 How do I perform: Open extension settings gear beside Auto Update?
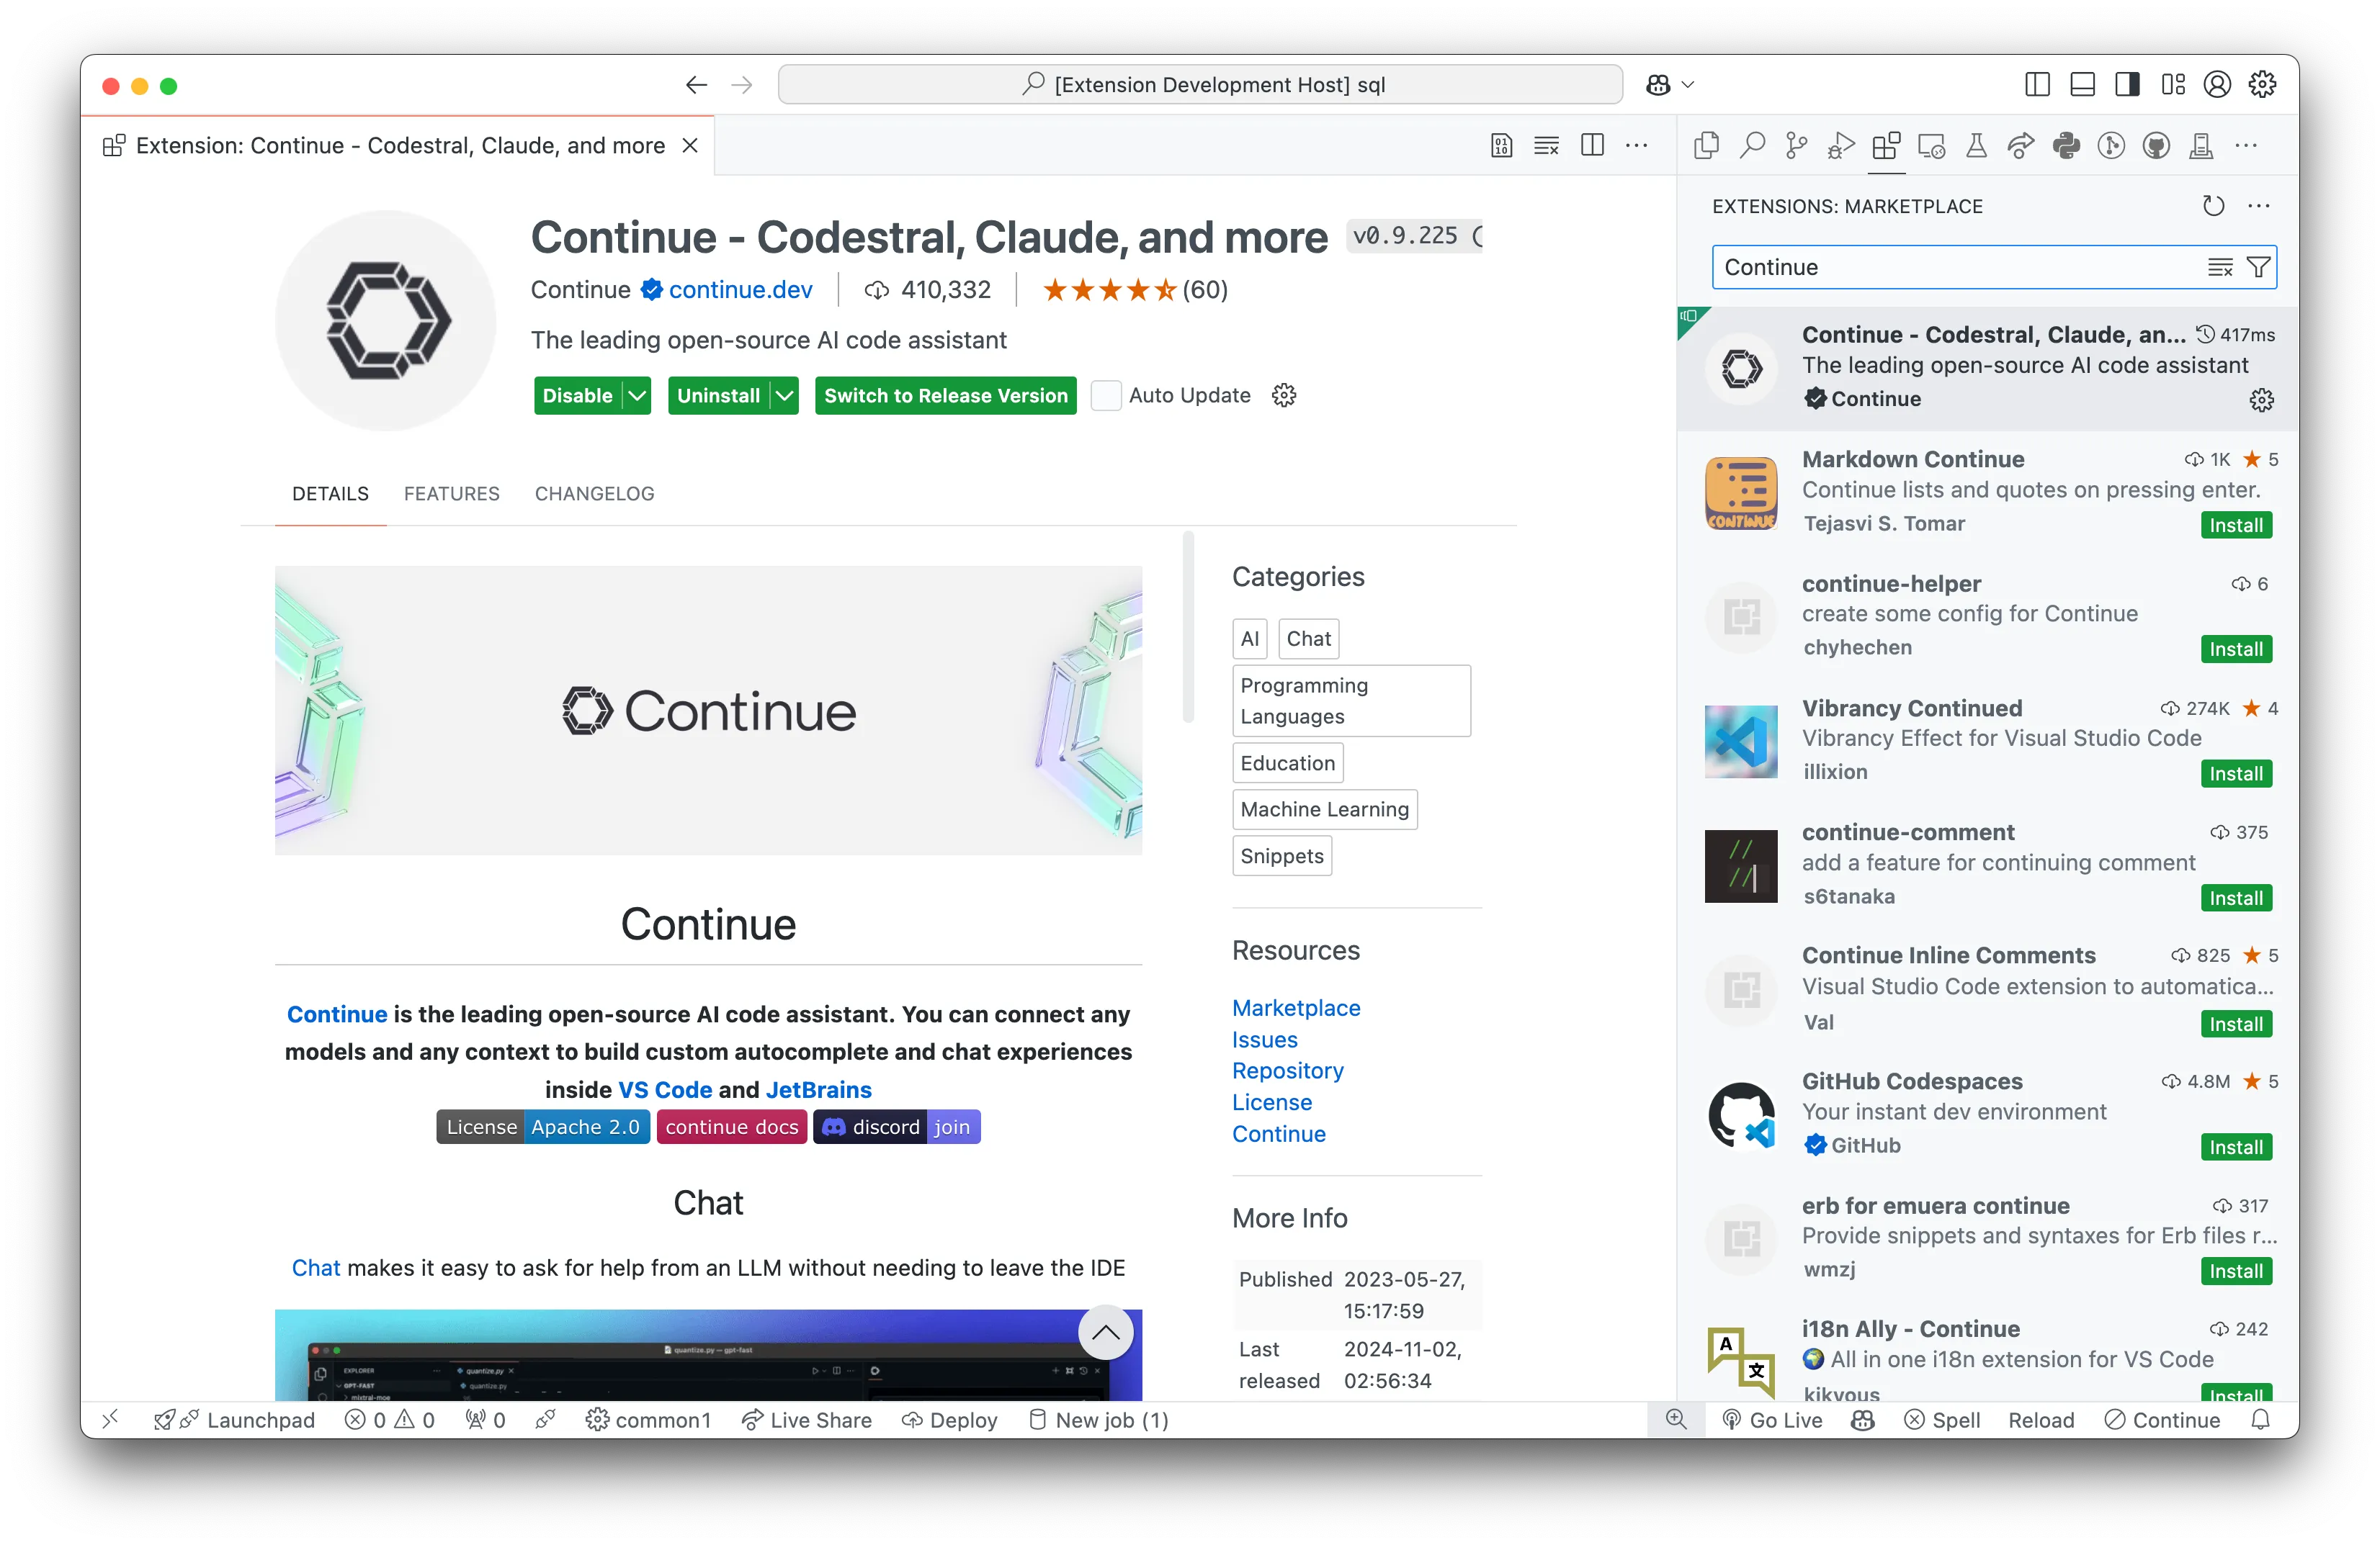[1284, 395]
